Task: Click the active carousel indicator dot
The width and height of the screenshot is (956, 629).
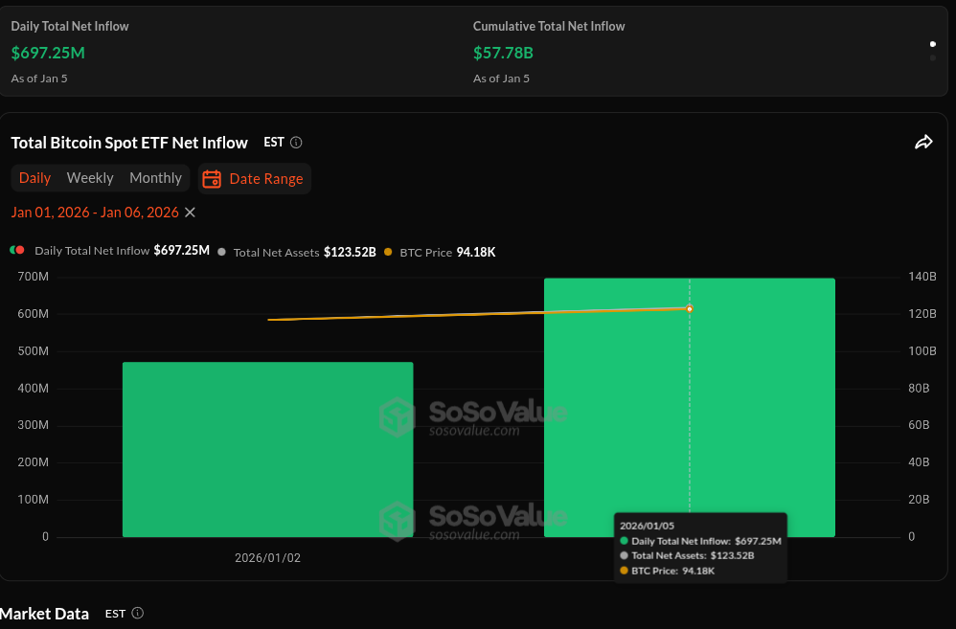Action: coord(932,44)
